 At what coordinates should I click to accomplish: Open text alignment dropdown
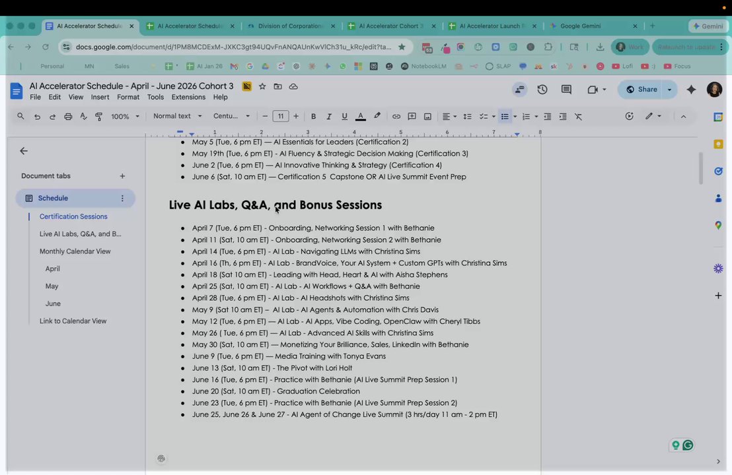click(449, 117)
